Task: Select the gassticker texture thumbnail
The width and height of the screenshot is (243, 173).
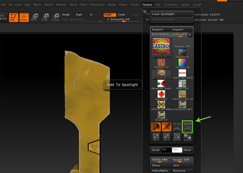Action: [x=161, y=95]
